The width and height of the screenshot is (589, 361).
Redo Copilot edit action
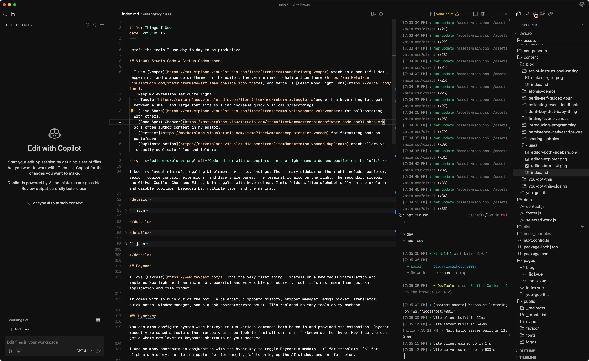pos(95,25)
